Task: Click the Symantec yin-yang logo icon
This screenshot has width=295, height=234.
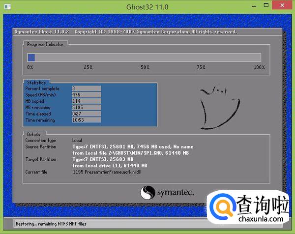Action: pyautogui.click(x=147, y=192)
